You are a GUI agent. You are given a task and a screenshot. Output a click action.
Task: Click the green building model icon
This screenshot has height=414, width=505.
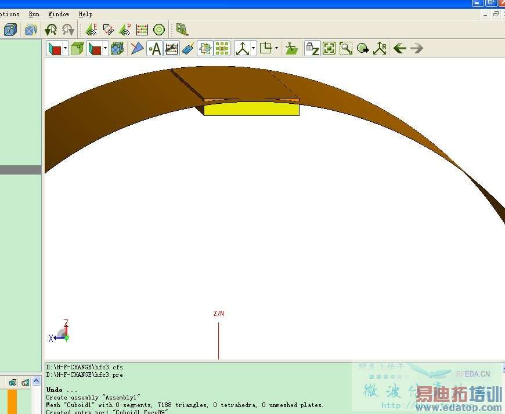(x=182, y=30)
